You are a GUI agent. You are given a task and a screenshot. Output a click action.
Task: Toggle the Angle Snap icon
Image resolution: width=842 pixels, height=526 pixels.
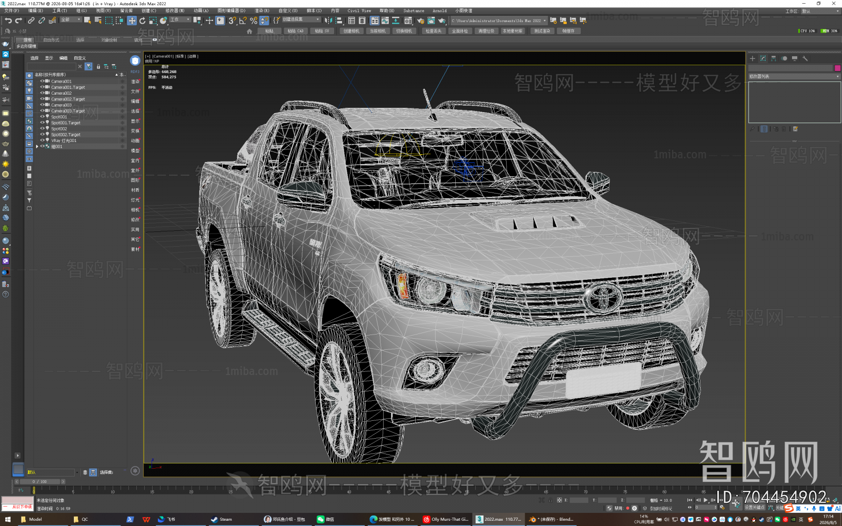[x=243, y=21]
